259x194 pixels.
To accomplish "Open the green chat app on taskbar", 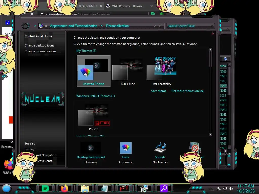I will (45, 188).
